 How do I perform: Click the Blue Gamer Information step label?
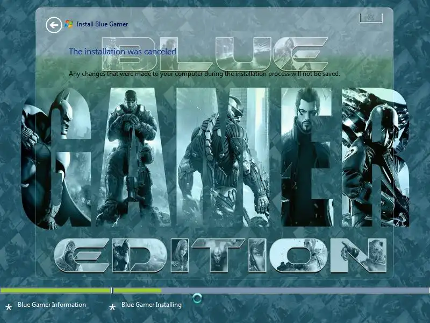(52, 305)
